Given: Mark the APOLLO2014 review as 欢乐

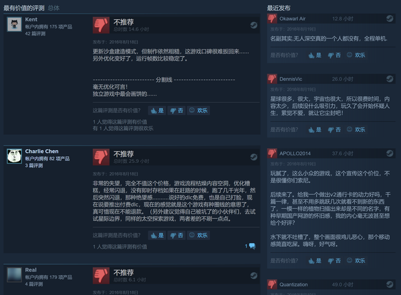Looking at the screenshot, I should point(356,260).
